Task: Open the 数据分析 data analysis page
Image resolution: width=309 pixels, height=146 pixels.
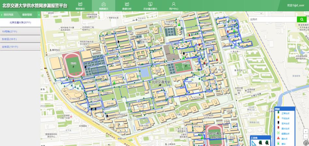Action: click(127, 6)
